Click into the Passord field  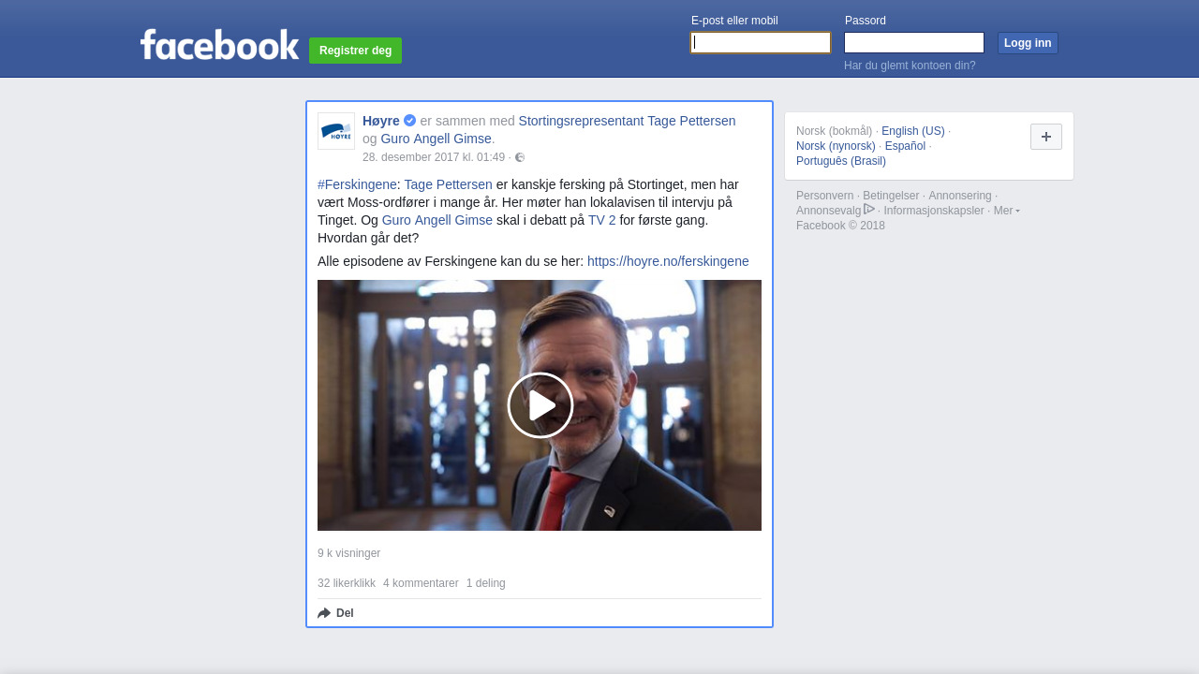(913, 43)
